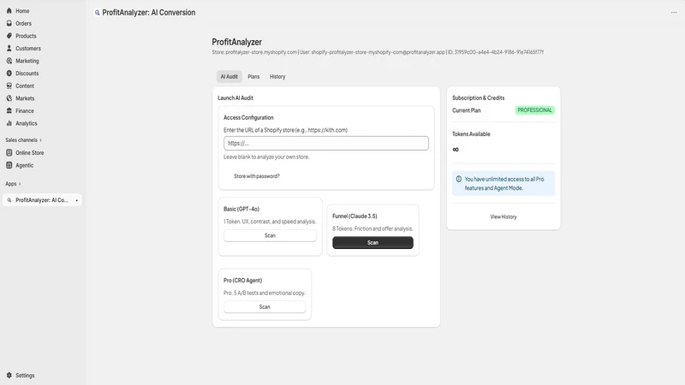Open Content icon in sidebar

pyautogui.click(x=9, y=86)
